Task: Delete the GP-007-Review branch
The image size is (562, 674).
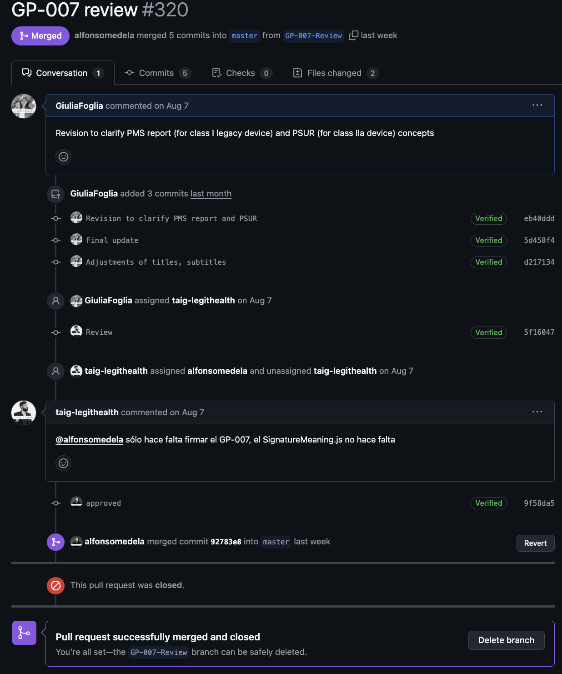Action: tap(506, 640)
